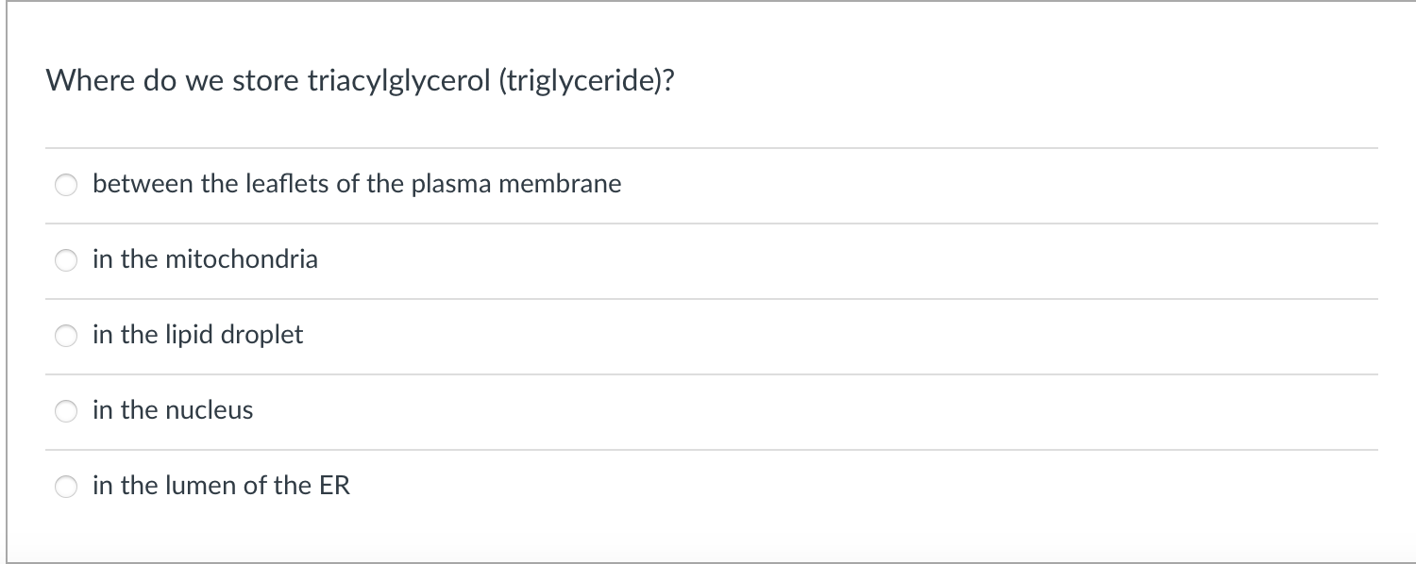Click the answer text 'in the lumen of the ER'
The image size is (1416, 564).
tap(221, 486)
